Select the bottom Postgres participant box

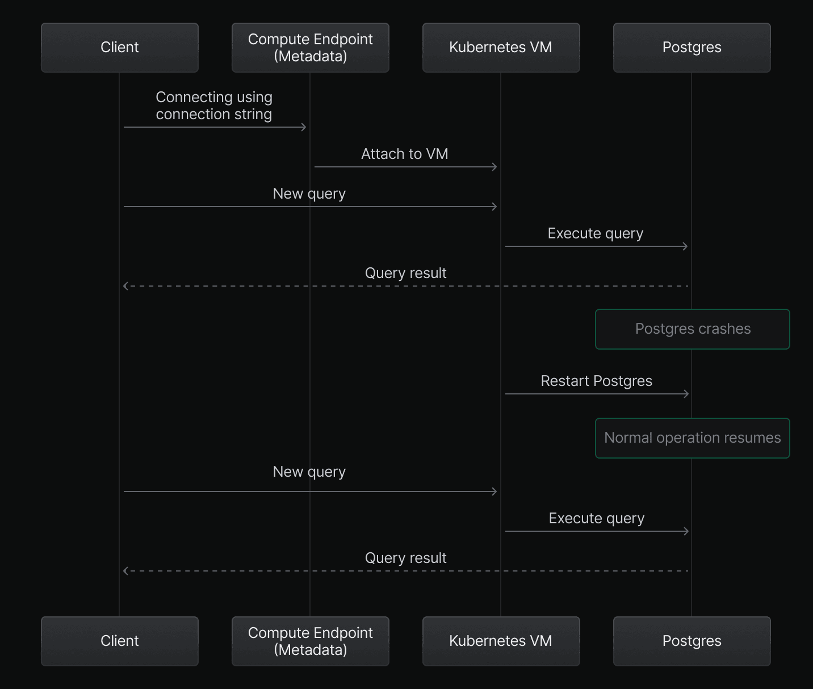coord(692,641)
